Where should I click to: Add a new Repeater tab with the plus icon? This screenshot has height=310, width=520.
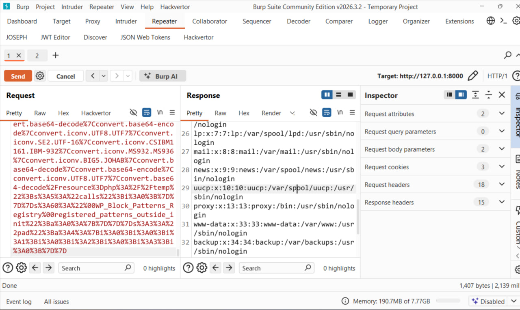(x=56, y=55)
